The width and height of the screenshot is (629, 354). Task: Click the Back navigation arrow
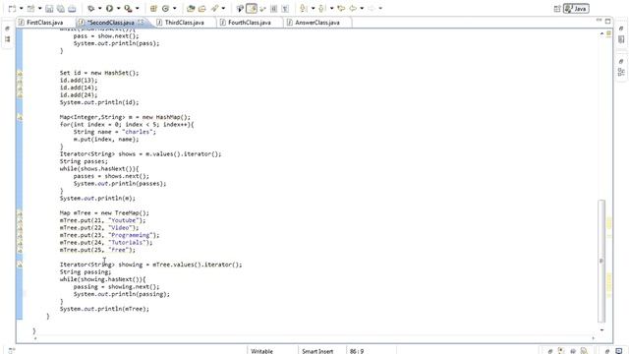pyautogui.click(x=353, y=9)
